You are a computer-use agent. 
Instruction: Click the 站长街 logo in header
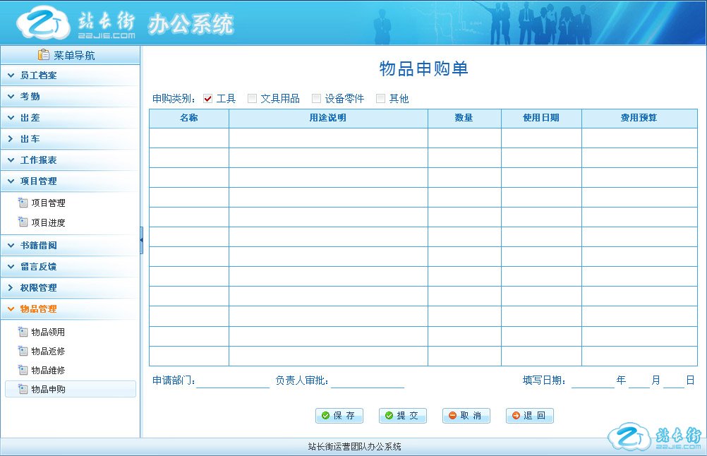coord(75,24)
